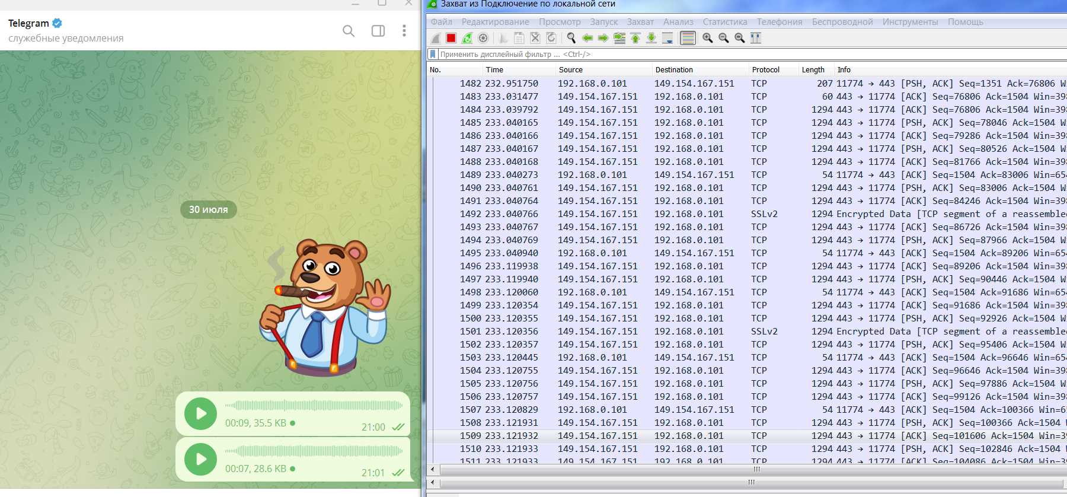Toggle auto-scroll during live capture
Screen dimensions: 1067x497
667,38
